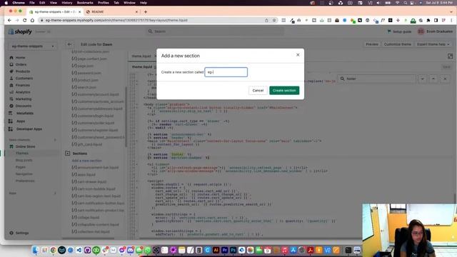Cancel the Add a new section dialog
This screenshot has height=257, width=457.
pyautogui.click(x=258, y=91)
